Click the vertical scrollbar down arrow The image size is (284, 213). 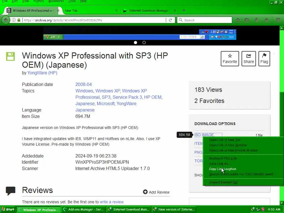(x=282, y=203)
